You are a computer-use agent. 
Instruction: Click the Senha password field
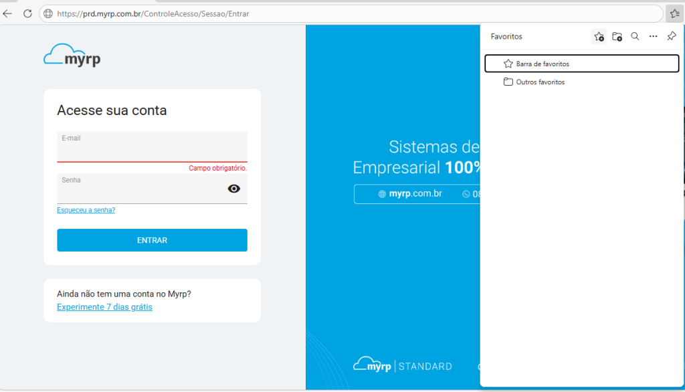[x=140, y=191]
